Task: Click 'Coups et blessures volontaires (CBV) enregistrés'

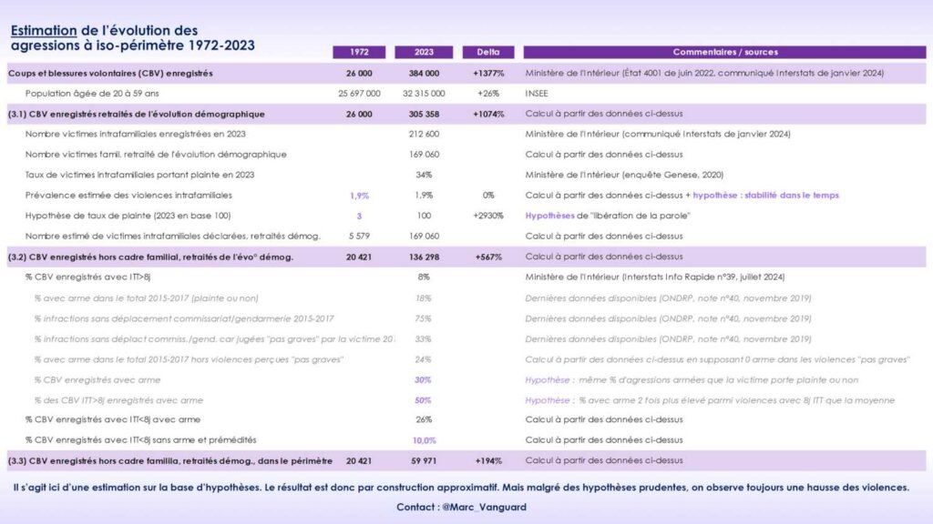Action: point(110,74)
